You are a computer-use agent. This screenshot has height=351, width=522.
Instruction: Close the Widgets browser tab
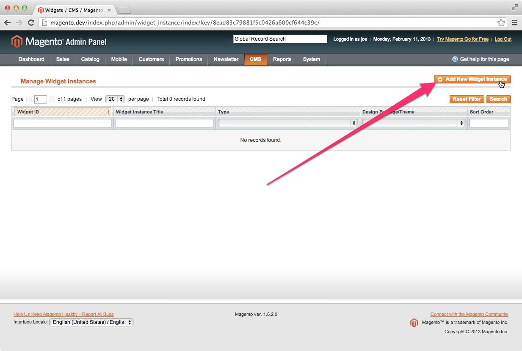(x=109, y=10)
